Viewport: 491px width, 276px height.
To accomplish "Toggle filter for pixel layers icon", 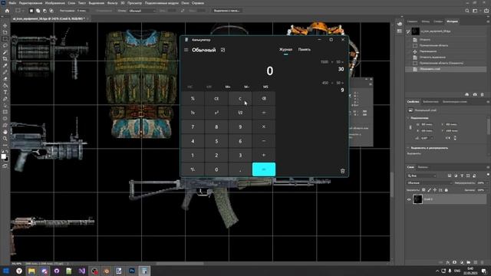I will tap(450, 176).
